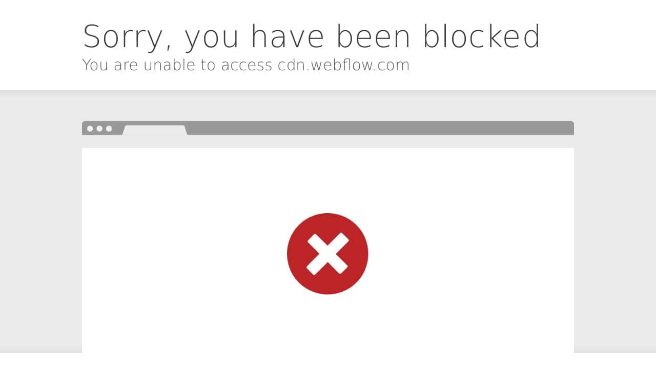Click the word "blocked" in the heading

(x=481, y=36)
